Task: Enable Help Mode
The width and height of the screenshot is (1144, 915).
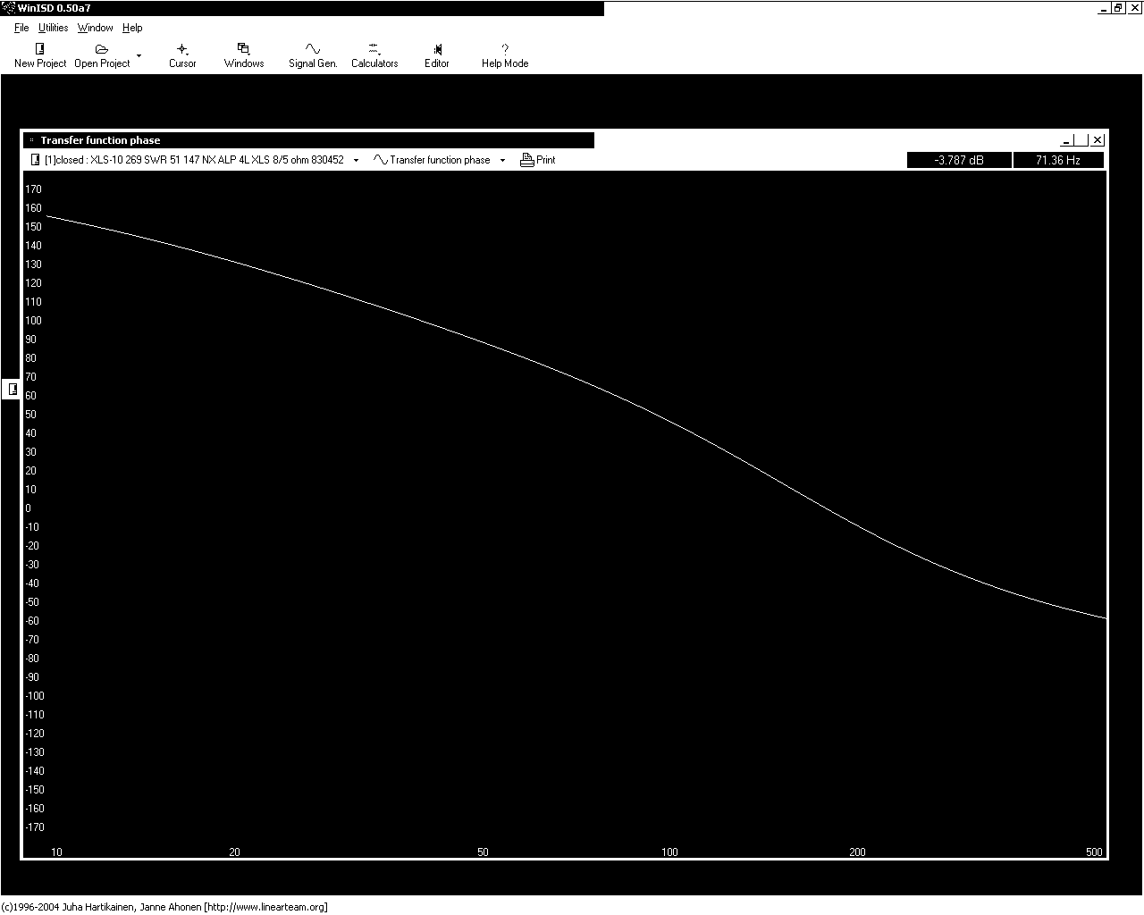Action: click(x=505, y=55)
